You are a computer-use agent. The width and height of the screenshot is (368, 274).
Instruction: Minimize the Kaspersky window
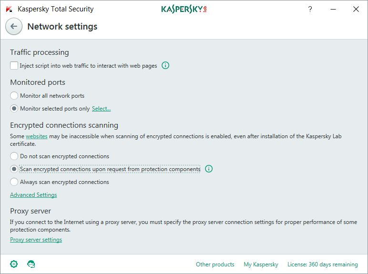click(x=333, y=9)
